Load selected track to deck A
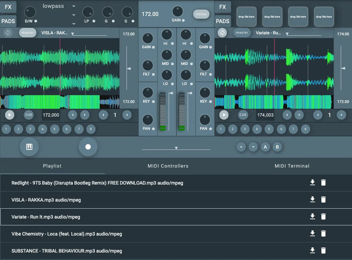Image resolution: width=352 pixels, height=260 pixels. point(265,147)
